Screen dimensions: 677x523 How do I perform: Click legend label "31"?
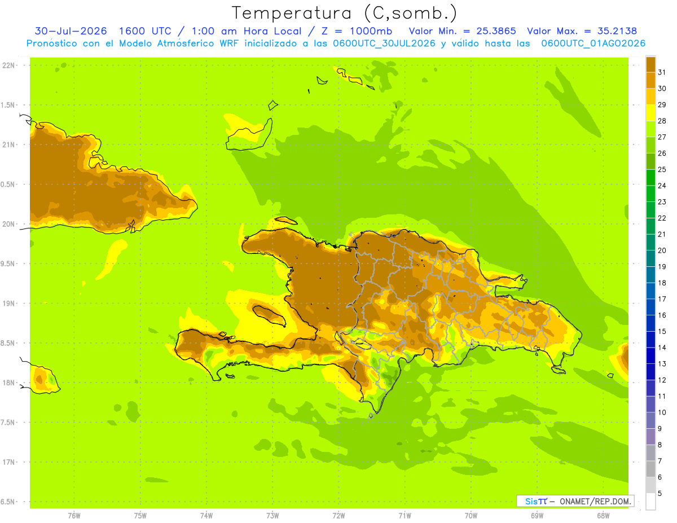[662, 72]
